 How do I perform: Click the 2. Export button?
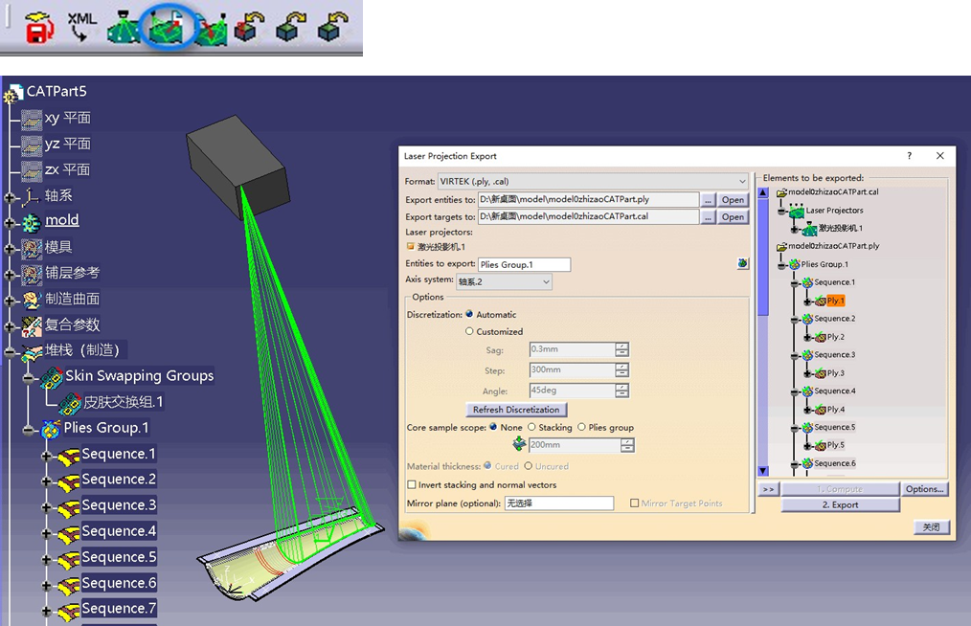(841, 504)
